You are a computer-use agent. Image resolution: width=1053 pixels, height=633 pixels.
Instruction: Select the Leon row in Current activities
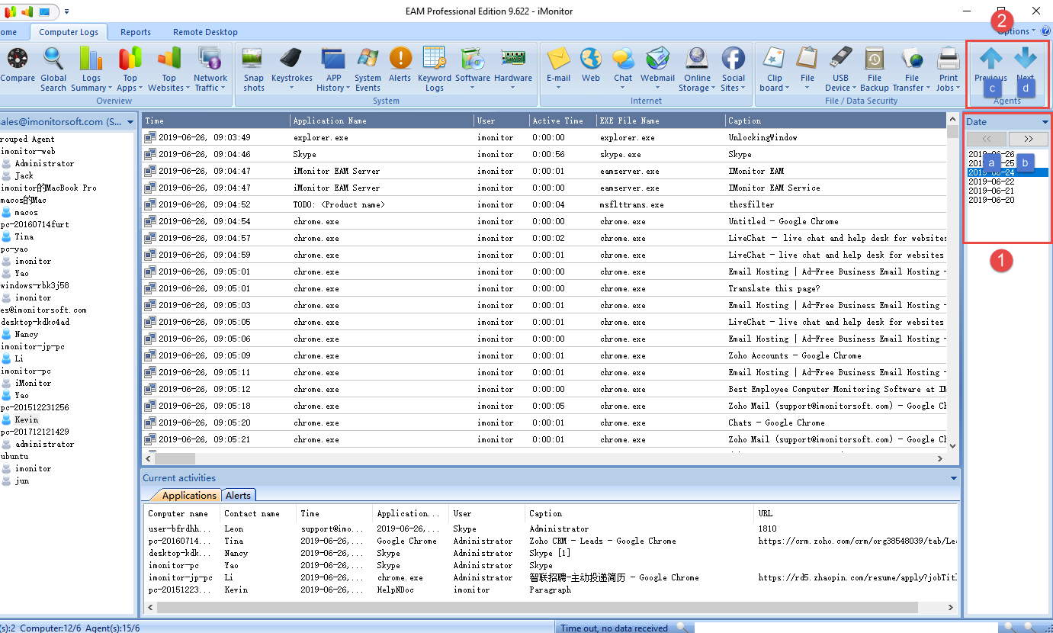tap(550, 529)
